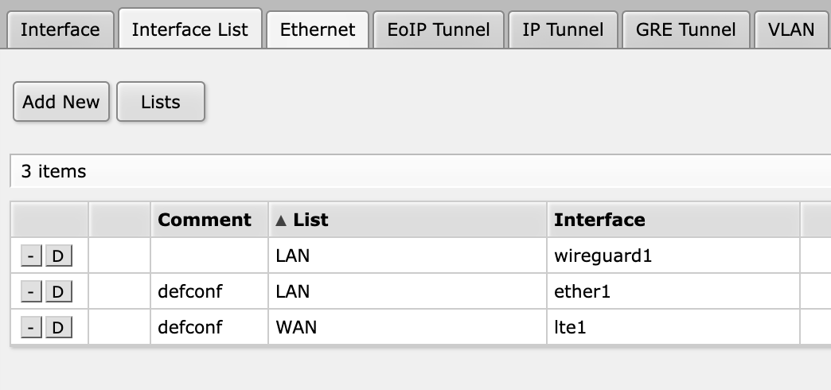Click the remove (-) button for ether1 row
The image size is (831, 390).
coord(30,292)
